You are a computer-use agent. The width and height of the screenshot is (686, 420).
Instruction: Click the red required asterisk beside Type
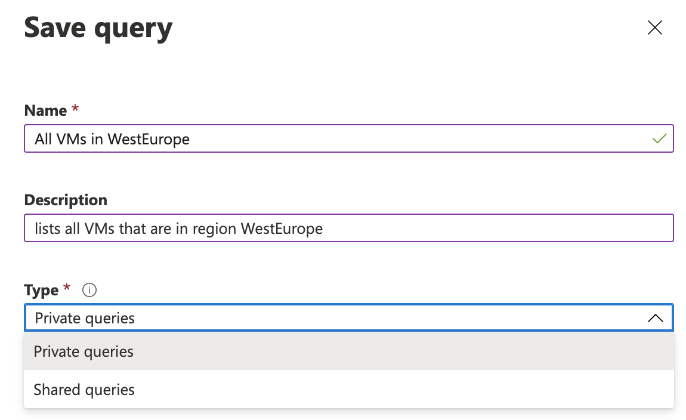pos(67,288)
